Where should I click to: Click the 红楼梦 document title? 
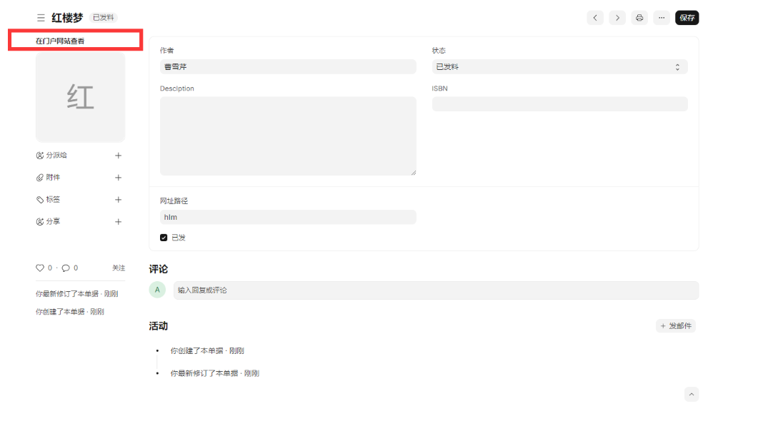(67, 18)
